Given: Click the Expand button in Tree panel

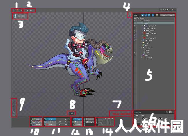Looking at the screenshot, I should tap(171, 15).
